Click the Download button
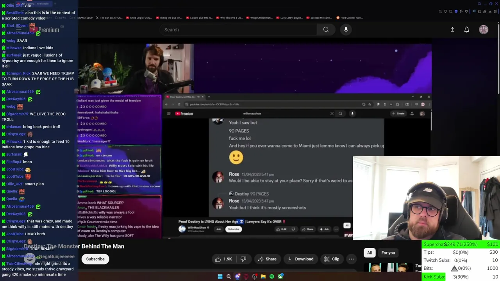Image resolution: width=500 pixels, height=281 pixels. pos(300,259)
